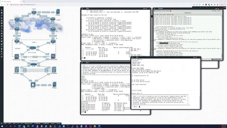Open Visual Studio Code from the taskbar
The height and width of the screenshot is (128, 227).
click(x=59, y=126)
